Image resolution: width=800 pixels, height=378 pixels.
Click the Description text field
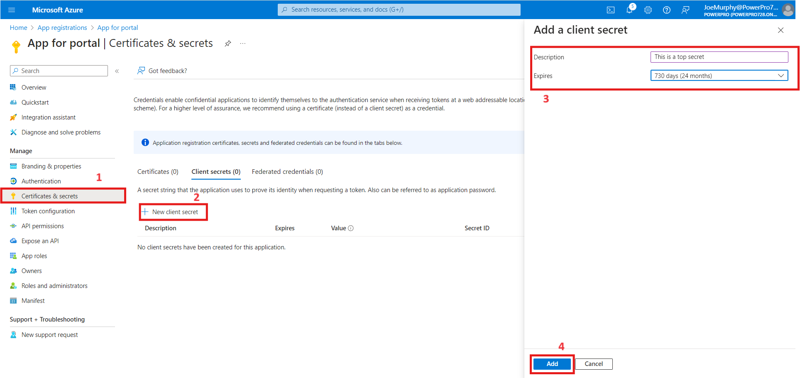[719, 57]
